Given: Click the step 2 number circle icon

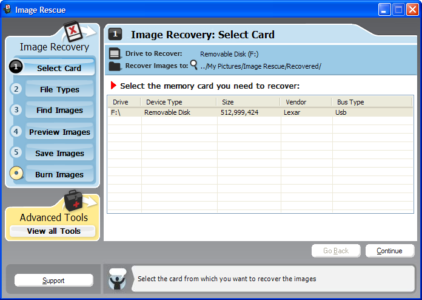Looking at the screenshot, I should pyautogui.click(x=16, y=89).
